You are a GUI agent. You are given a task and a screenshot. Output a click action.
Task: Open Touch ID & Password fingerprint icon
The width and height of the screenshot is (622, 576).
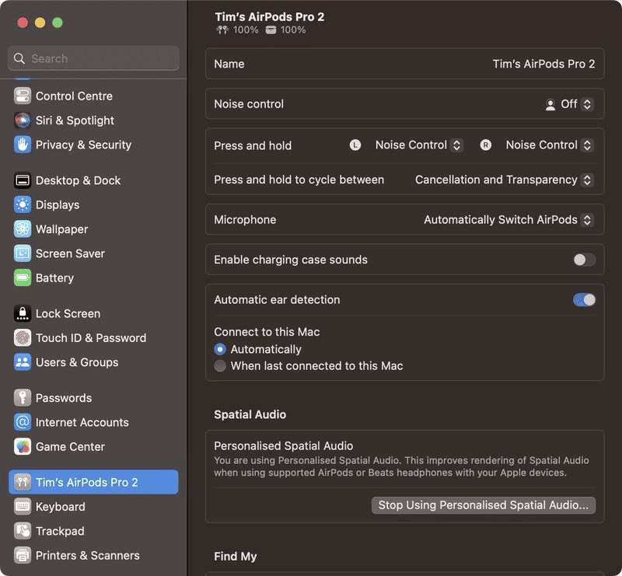(23, 338)
